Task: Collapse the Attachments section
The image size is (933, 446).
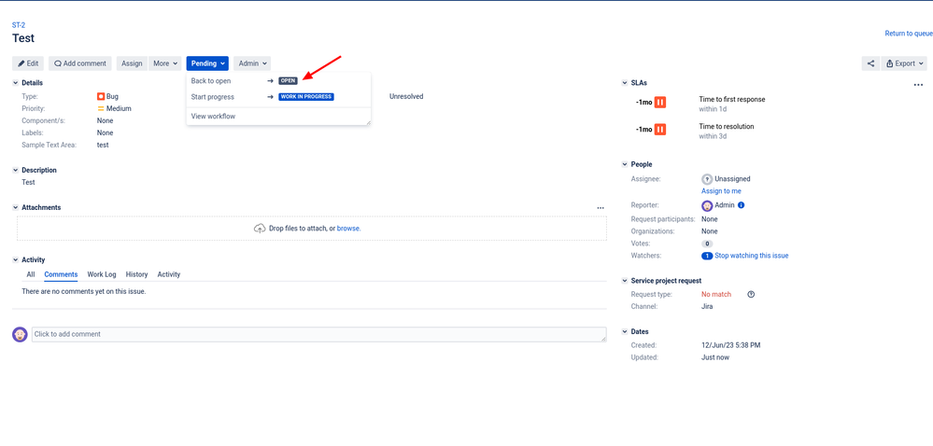Action: click(x=15, y=207)
